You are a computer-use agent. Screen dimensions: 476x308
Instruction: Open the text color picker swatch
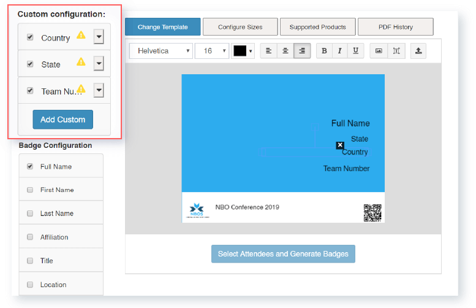click(x=243, y=51)
